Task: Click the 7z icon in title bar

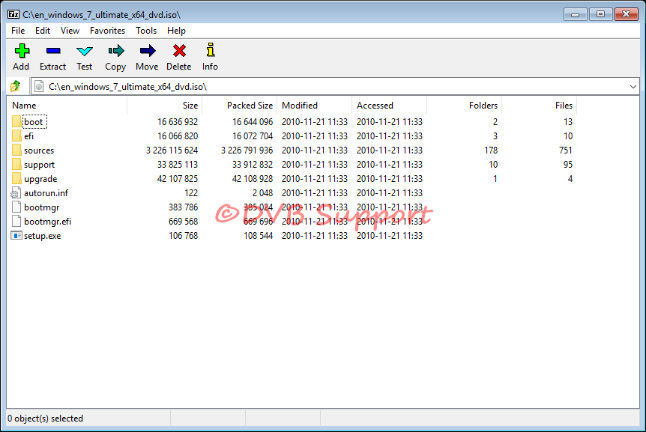Action: [13, 15]
